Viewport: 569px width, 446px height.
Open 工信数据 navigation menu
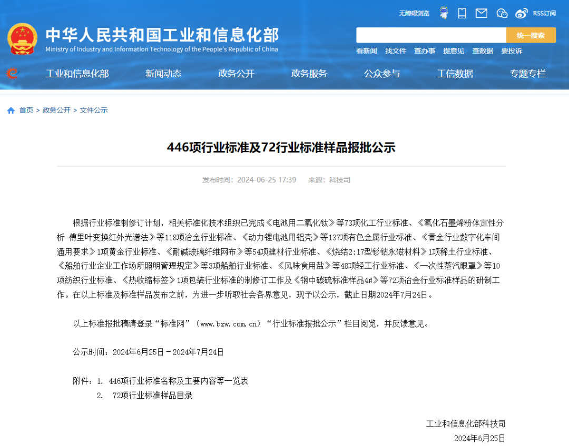click(x=455, y=74)
